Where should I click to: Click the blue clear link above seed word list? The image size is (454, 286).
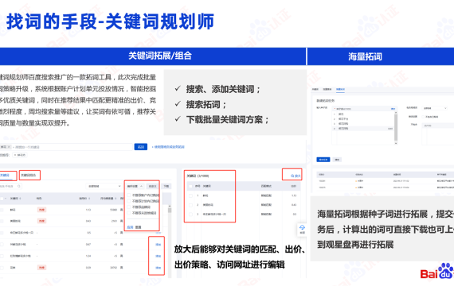tap(393, 109)
